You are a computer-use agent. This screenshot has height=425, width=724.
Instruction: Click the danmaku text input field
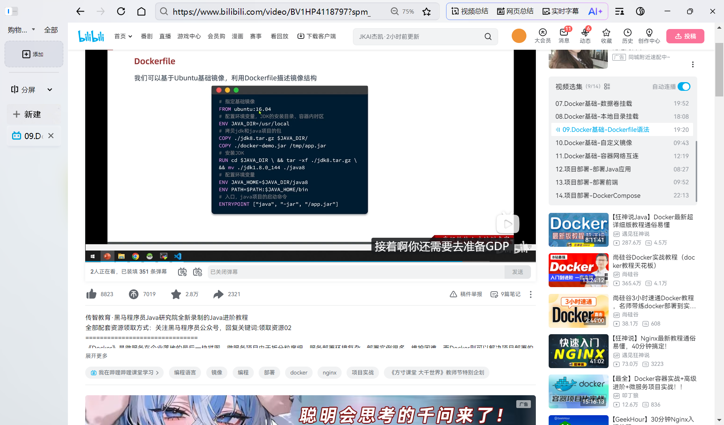[x=355, y=272]
